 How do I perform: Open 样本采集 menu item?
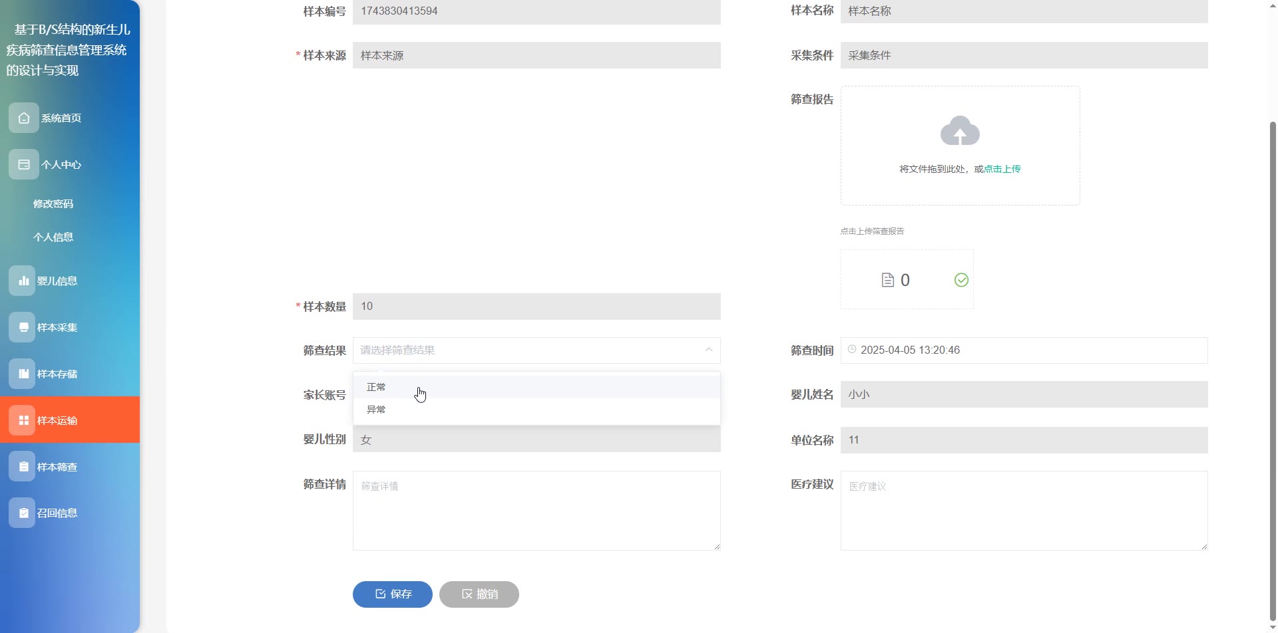pos(70,327)
